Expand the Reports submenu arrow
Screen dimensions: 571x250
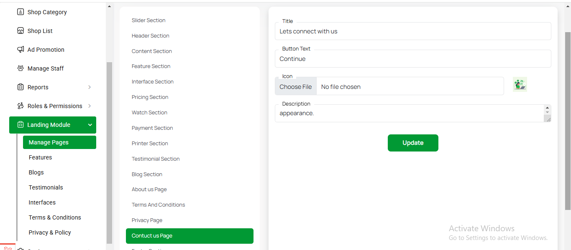tap(90, 87)
